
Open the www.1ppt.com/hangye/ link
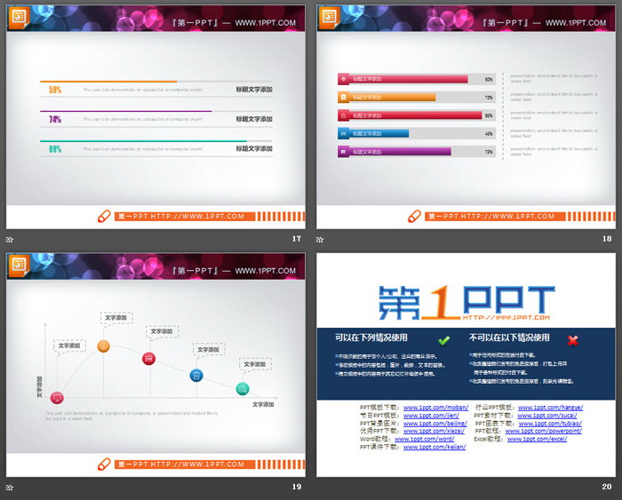click(546, 408)
